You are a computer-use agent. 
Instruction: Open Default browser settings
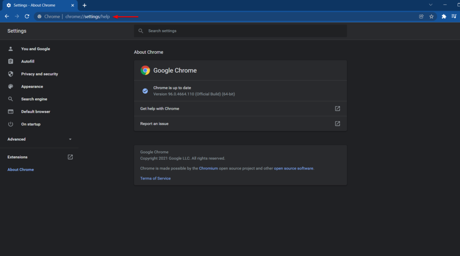[x=35, y=112]
